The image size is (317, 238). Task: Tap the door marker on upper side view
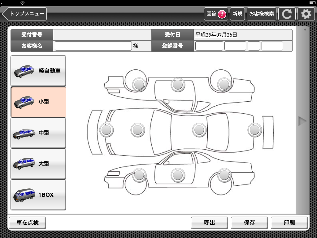pyautogui.click(x=178, y=84)
